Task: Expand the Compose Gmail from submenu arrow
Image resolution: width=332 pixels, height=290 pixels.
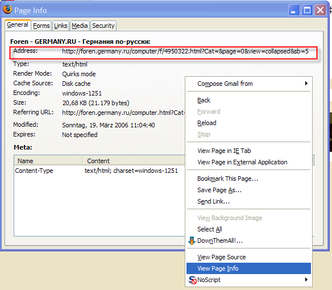Action: tap(306, 83)
